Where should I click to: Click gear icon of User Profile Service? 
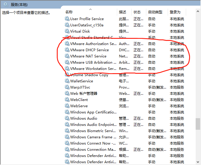click(67, 19)
